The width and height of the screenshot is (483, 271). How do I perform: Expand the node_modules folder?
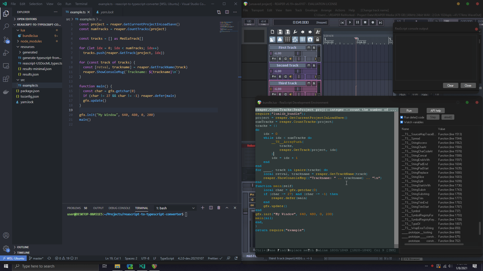(x=31, y=41)
